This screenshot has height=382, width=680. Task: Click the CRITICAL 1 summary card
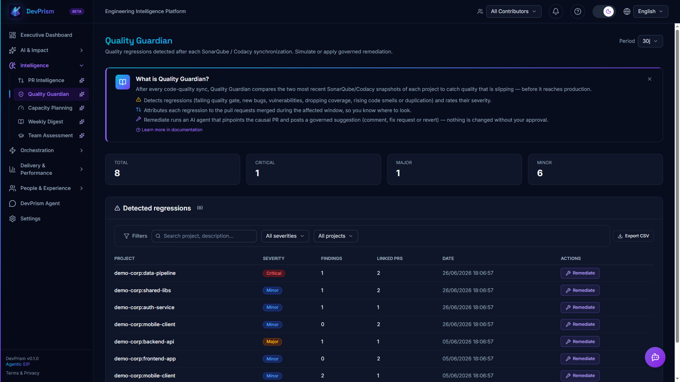(313, 169)
